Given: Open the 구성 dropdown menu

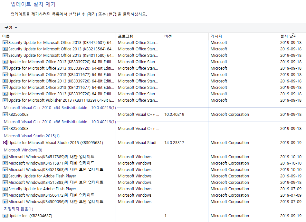Looking at the screenshot, I should point(11,27).
